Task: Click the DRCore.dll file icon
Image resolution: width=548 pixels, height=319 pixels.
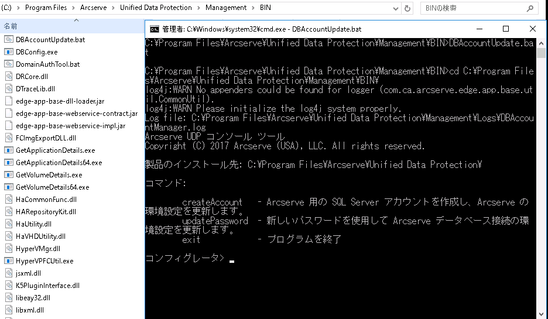Action: tap(9, 76)
